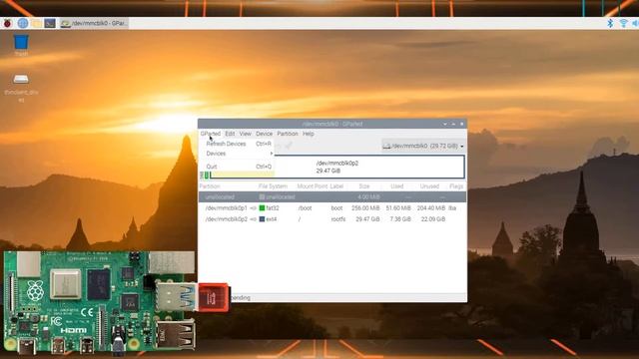Screen dimensions: 639x359
Task: Click the 204.40 MiB unused cell
Action: point(431,208)
